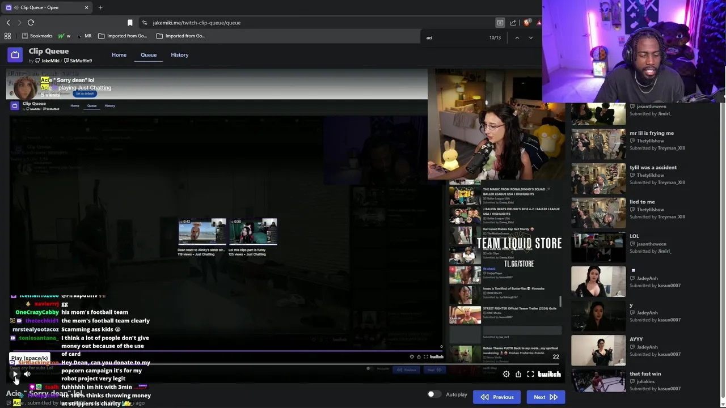Enter fullscreen on the Twitch player
726x408 pixels.
point(530,374)
